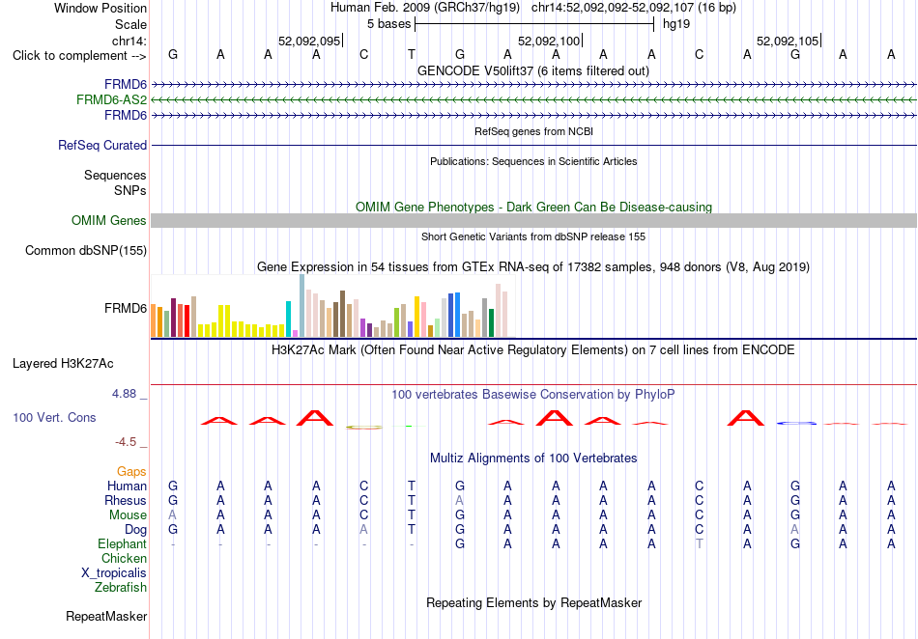
Task: Click the '5 bases' scale bar label
Action: [389, 24]
